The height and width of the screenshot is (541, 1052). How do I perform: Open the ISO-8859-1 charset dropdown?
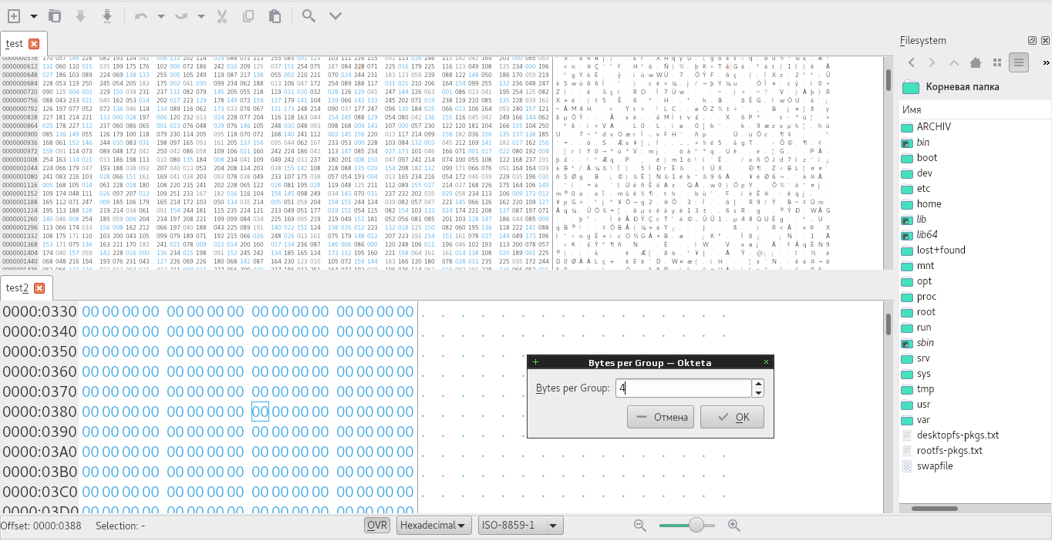point(521,526)
